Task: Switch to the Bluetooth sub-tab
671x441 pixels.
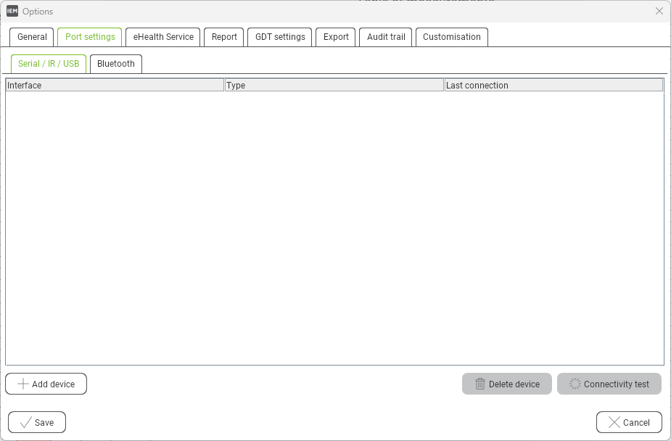Action: tap(116, 64)
